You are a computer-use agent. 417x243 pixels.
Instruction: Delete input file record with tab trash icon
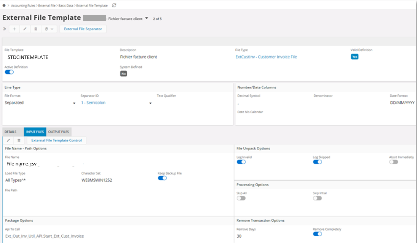19,140
